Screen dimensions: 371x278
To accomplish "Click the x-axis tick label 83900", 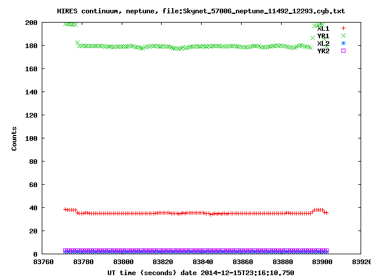I will [x=322, y=262].
